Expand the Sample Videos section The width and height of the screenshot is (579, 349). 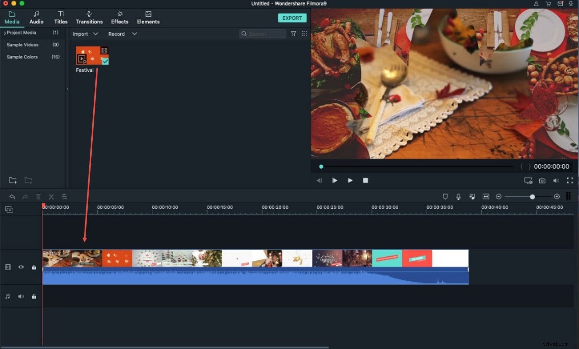click(x=21, y=44)
